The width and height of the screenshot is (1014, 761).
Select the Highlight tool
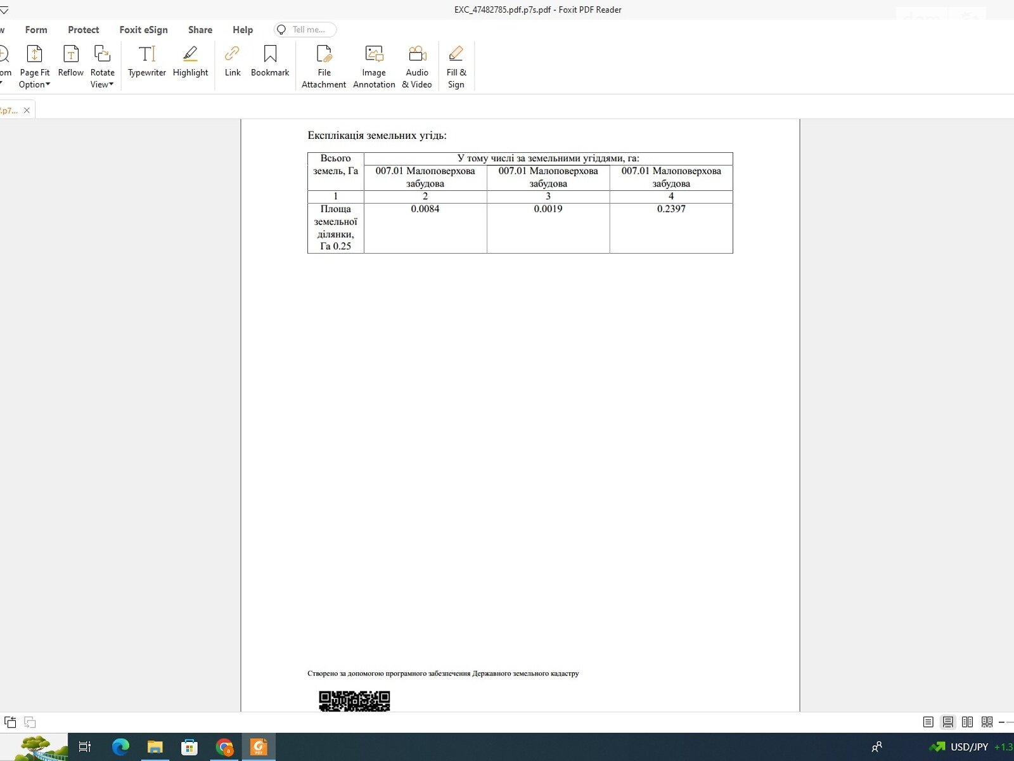coord(190,61)
